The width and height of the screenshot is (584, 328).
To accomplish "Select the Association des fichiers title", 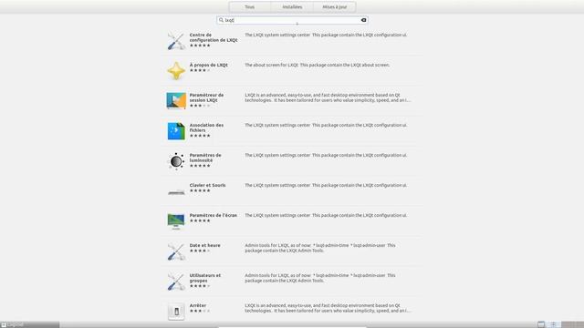I will coord(207,128).
